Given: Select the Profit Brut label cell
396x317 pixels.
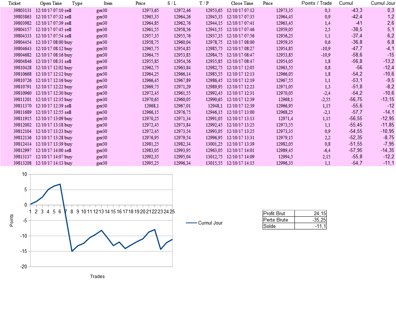Looking at the screenshot, I should [x=279, y=214].
